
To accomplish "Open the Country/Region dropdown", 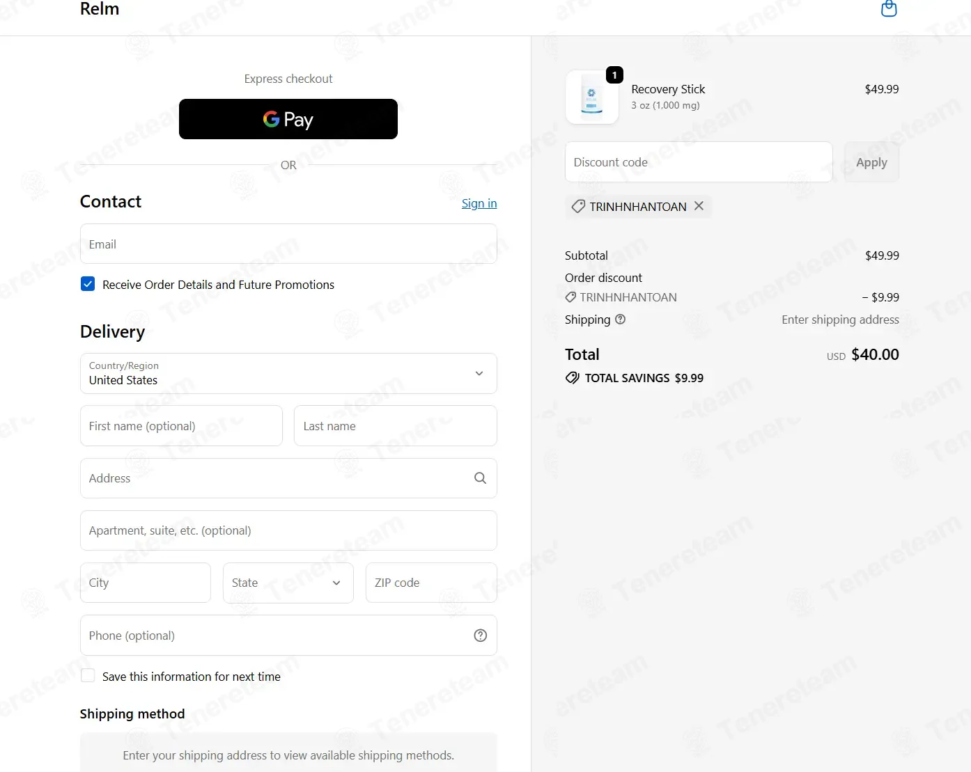I will 288,374.
